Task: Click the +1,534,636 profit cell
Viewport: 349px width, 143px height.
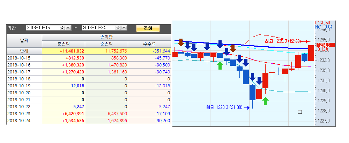Action: pyautogui.click(x=64, y=121)
